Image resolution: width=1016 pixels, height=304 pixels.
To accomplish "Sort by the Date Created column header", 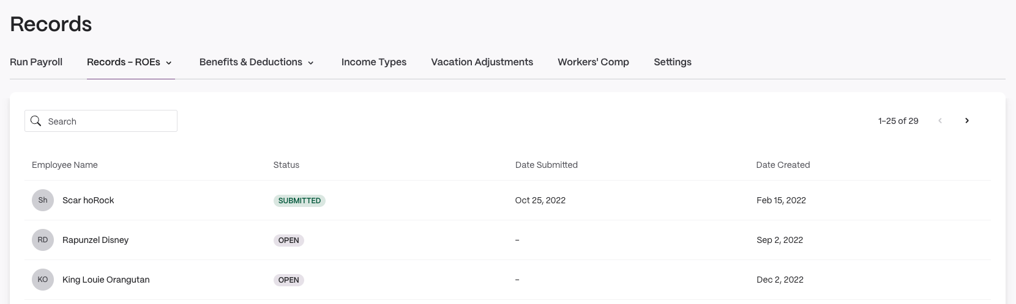I will pos(783,165).
